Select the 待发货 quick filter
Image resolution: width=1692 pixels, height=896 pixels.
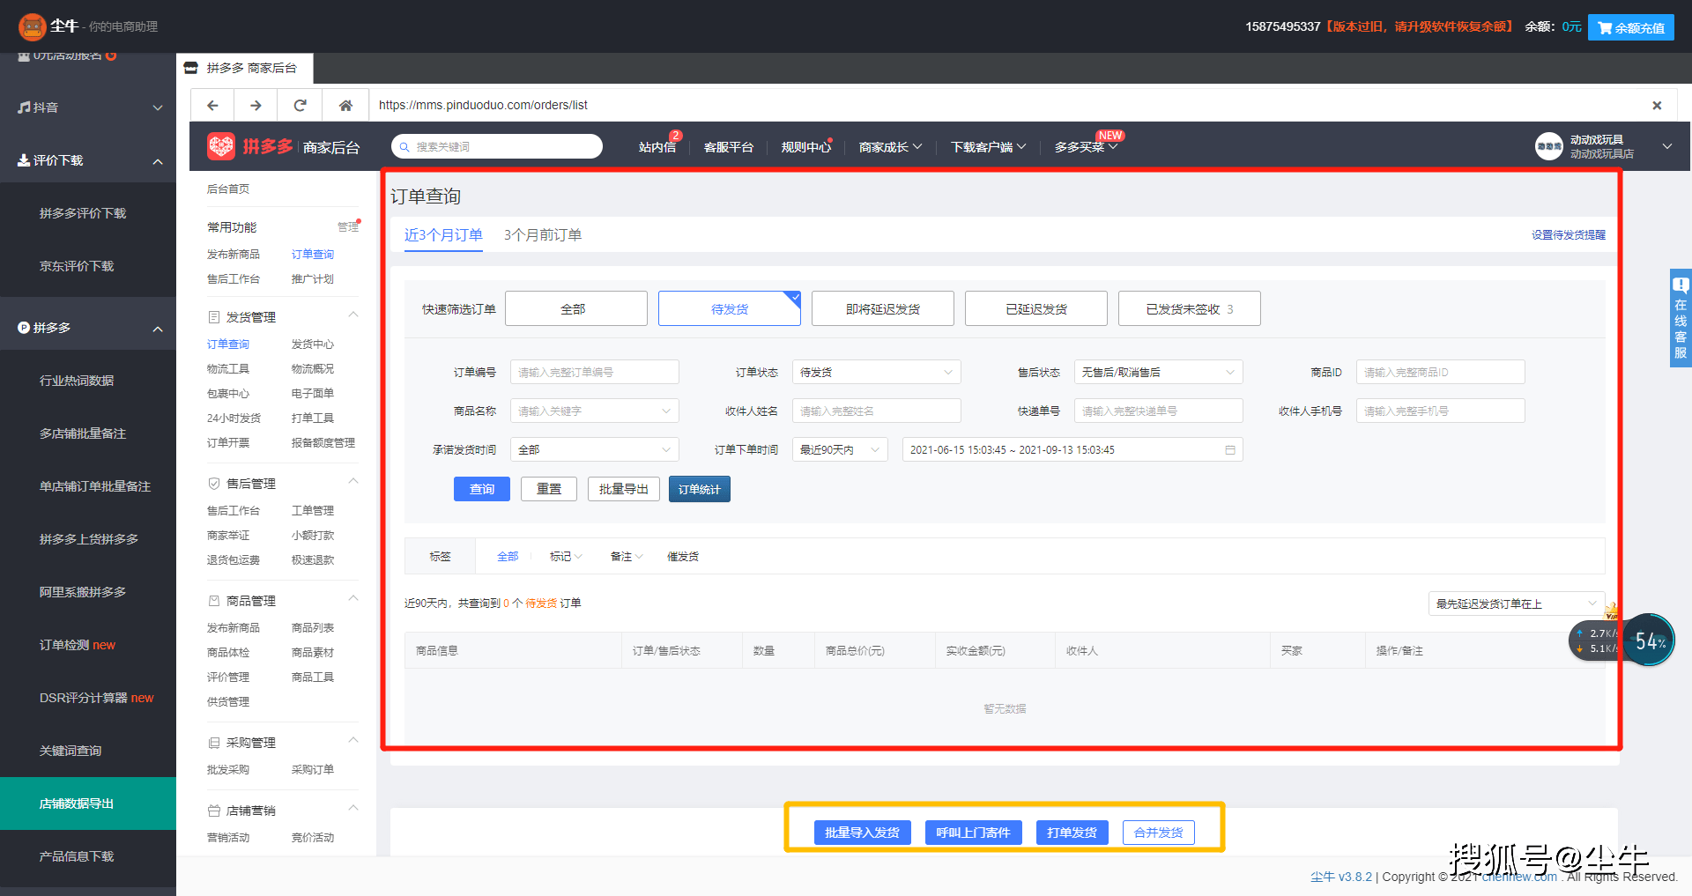(x=729, y=309)
